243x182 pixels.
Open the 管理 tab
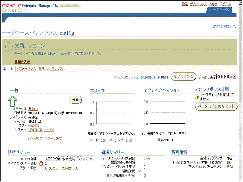[41, 69]
